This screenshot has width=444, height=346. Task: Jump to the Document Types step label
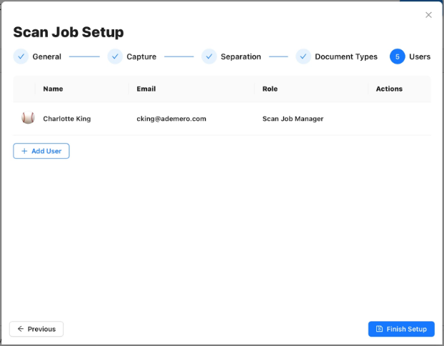tap(346, 56)
